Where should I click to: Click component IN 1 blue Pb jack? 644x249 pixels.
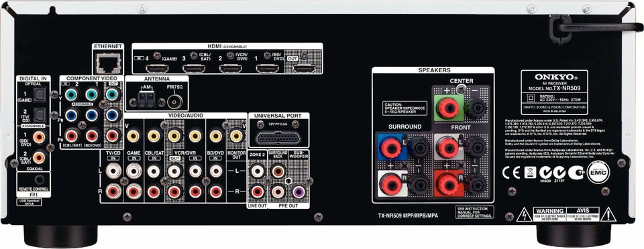click(x=92, y=115)
